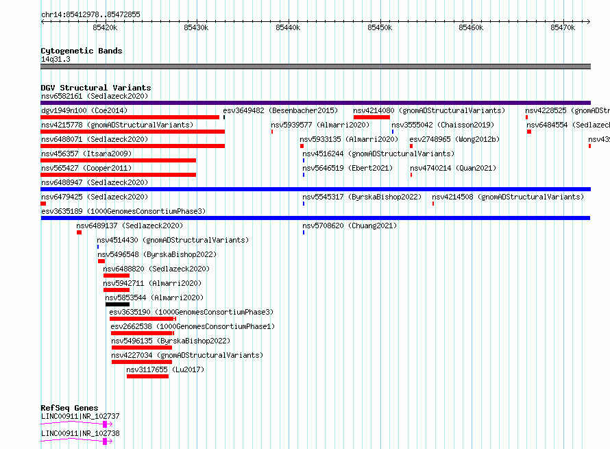Click the 85450k ruler position

tap(380, 27)
